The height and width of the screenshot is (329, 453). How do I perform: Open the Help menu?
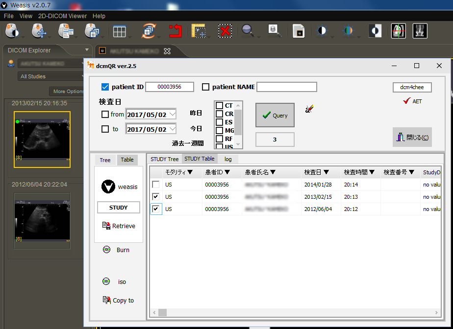pyautogui.click(x=99, y=16)
